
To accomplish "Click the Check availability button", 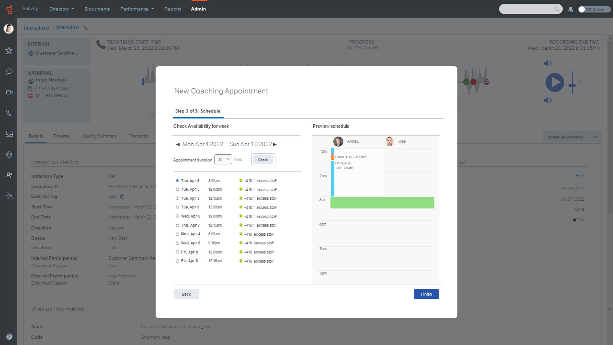I will tap(263, 160).
